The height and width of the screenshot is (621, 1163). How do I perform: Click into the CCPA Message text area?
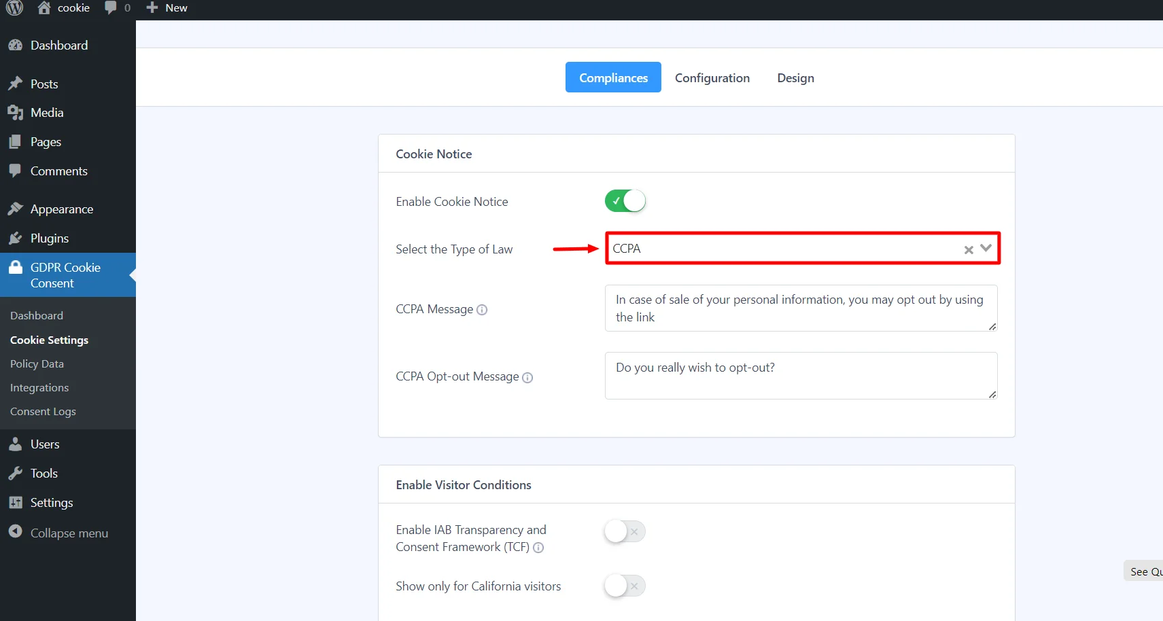click(800, 308)
